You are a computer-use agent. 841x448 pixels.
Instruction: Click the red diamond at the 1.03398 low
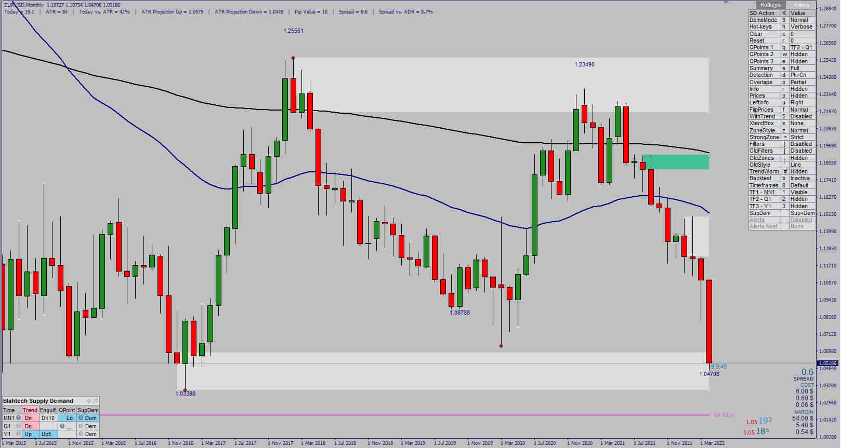[x=185, y=389]
